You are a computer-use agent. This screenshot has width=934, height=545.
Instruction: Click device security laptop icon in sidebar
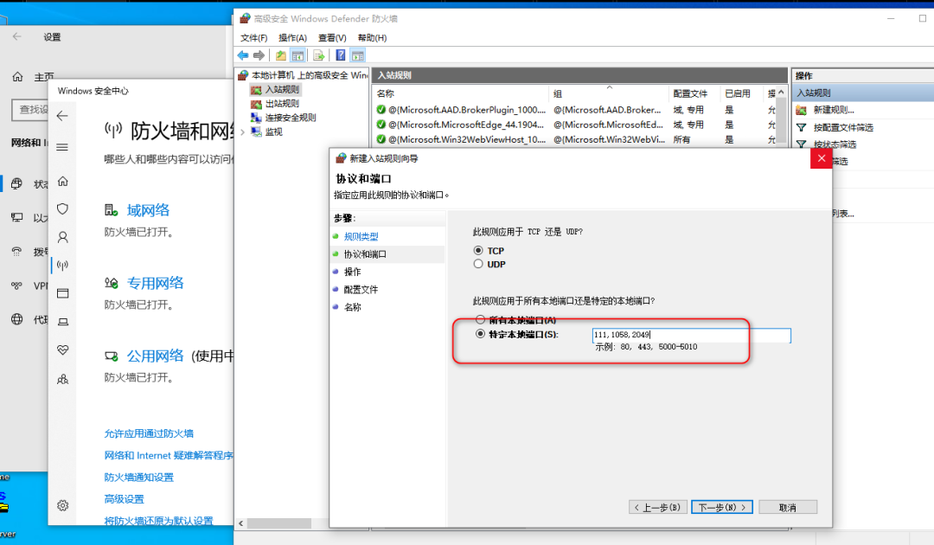click(x=62, y=322)
